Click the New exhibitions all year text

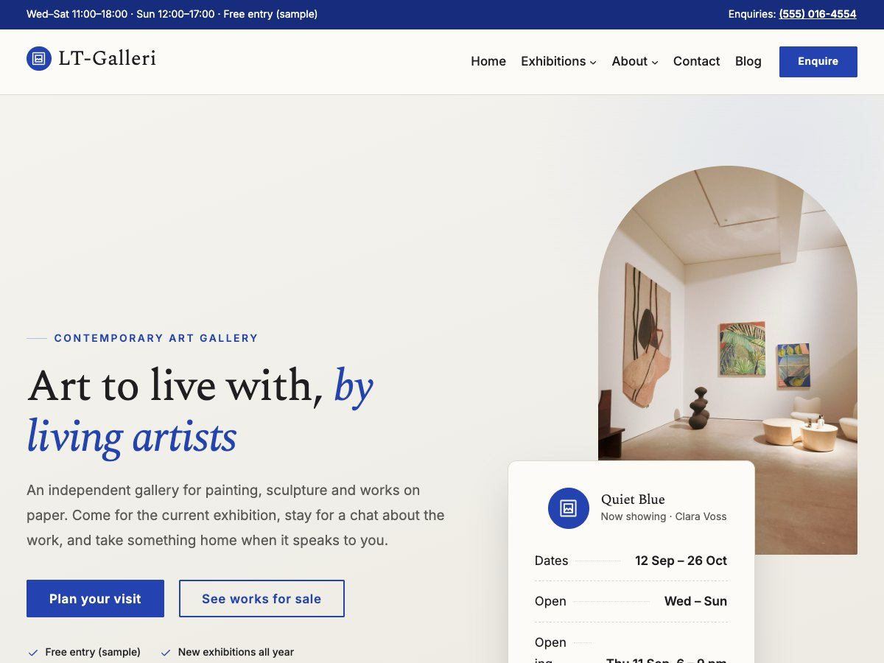coord(236,652)
